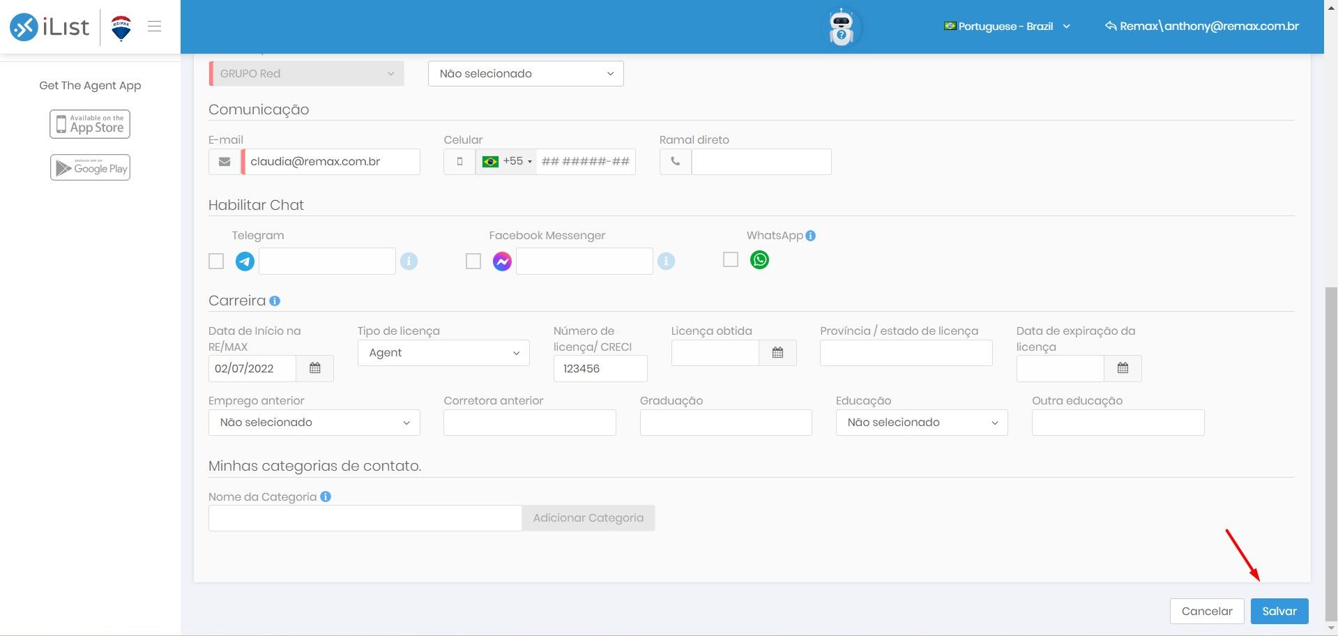Click the Facebook Messenger info icon

pos(667,262)
